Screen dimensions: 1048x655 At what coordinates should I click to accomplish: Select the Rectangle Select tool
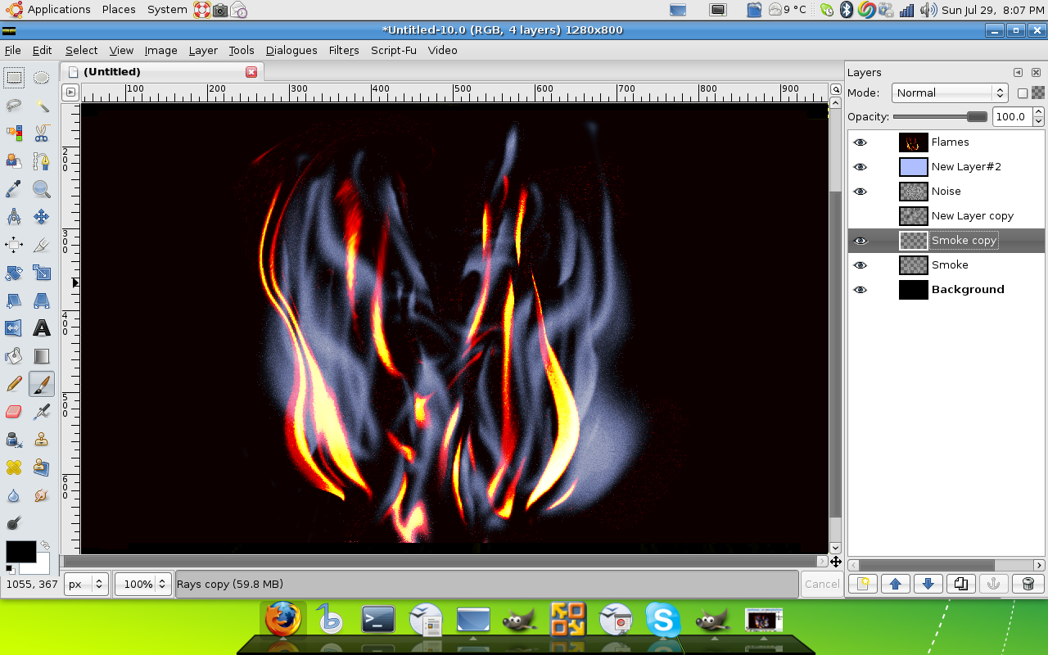tap(14, 78)
